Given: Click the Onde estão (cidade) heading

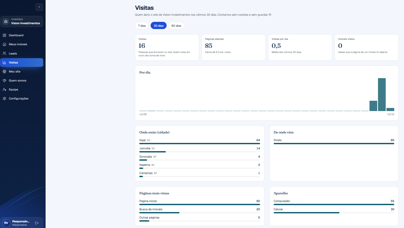Looking at the screenshot, I should click(x=154, y=132).
